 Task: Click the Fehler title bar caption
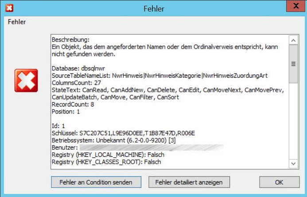pyautogui.click(x=154, y=8)
